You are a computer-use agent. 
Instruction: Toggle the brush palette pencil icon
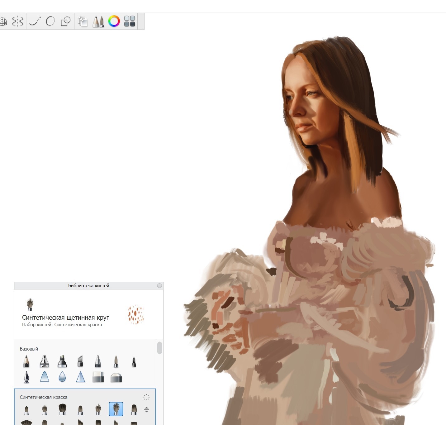[98, 21]
